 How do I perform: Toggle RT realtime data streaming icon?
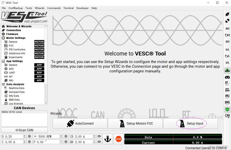(x=227, y=84)
